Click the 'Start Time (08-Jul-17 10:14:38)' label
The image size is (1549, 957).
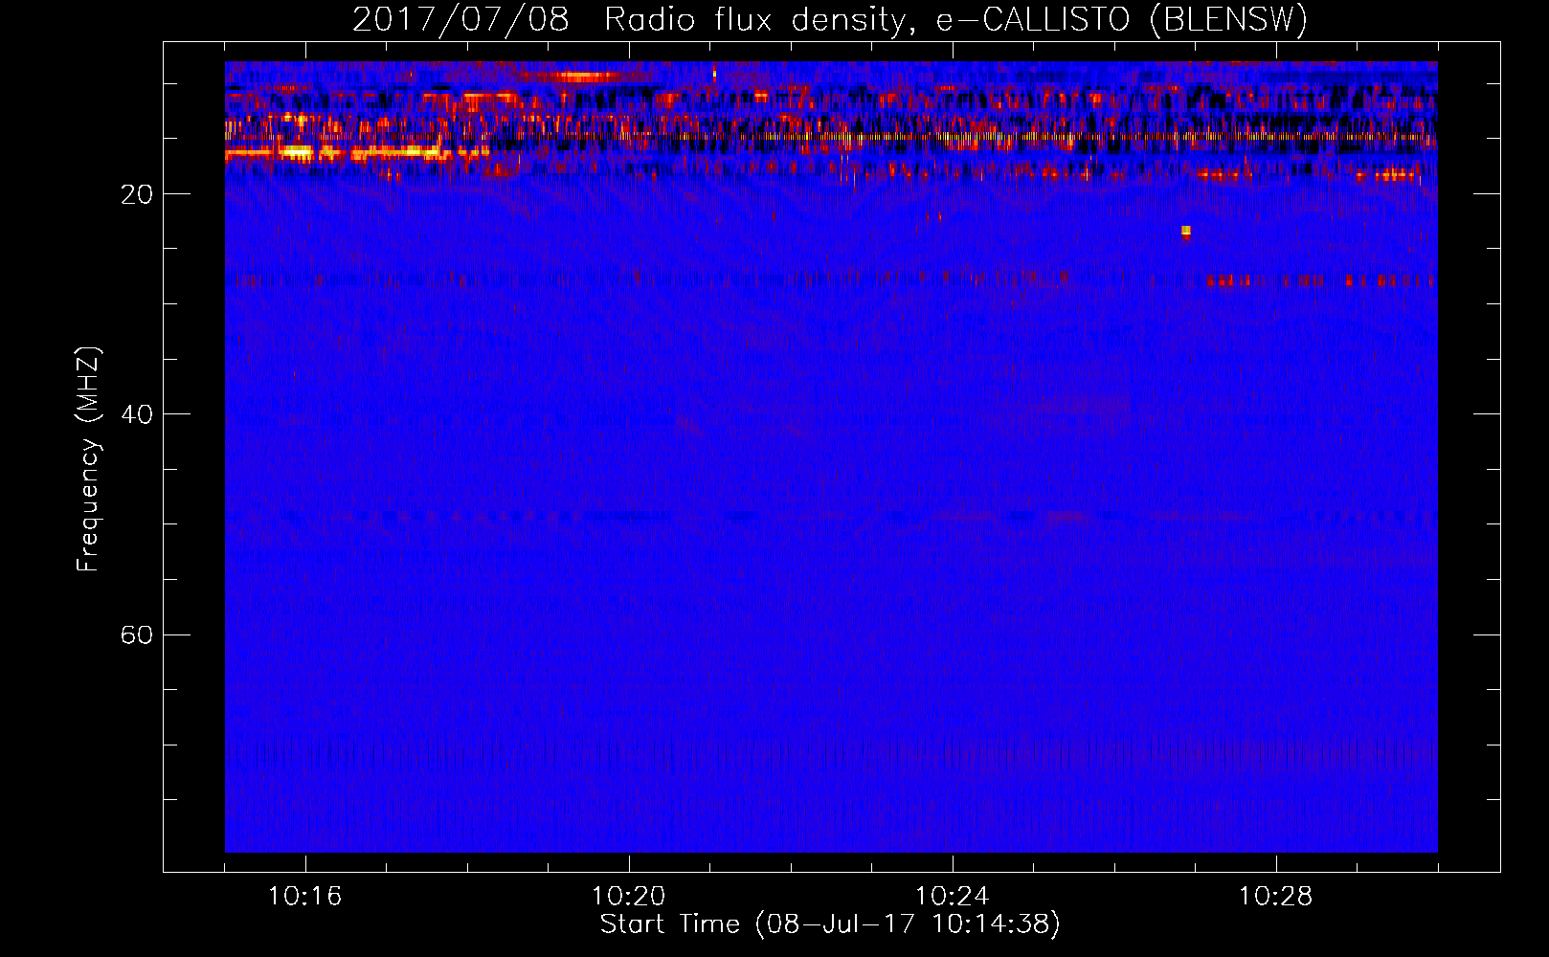[x=830, y=924]
